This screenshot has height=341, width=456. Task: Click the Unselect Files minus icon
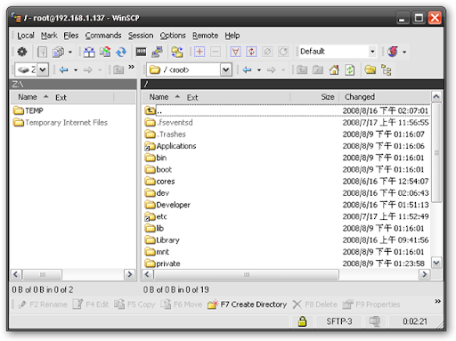216,52
